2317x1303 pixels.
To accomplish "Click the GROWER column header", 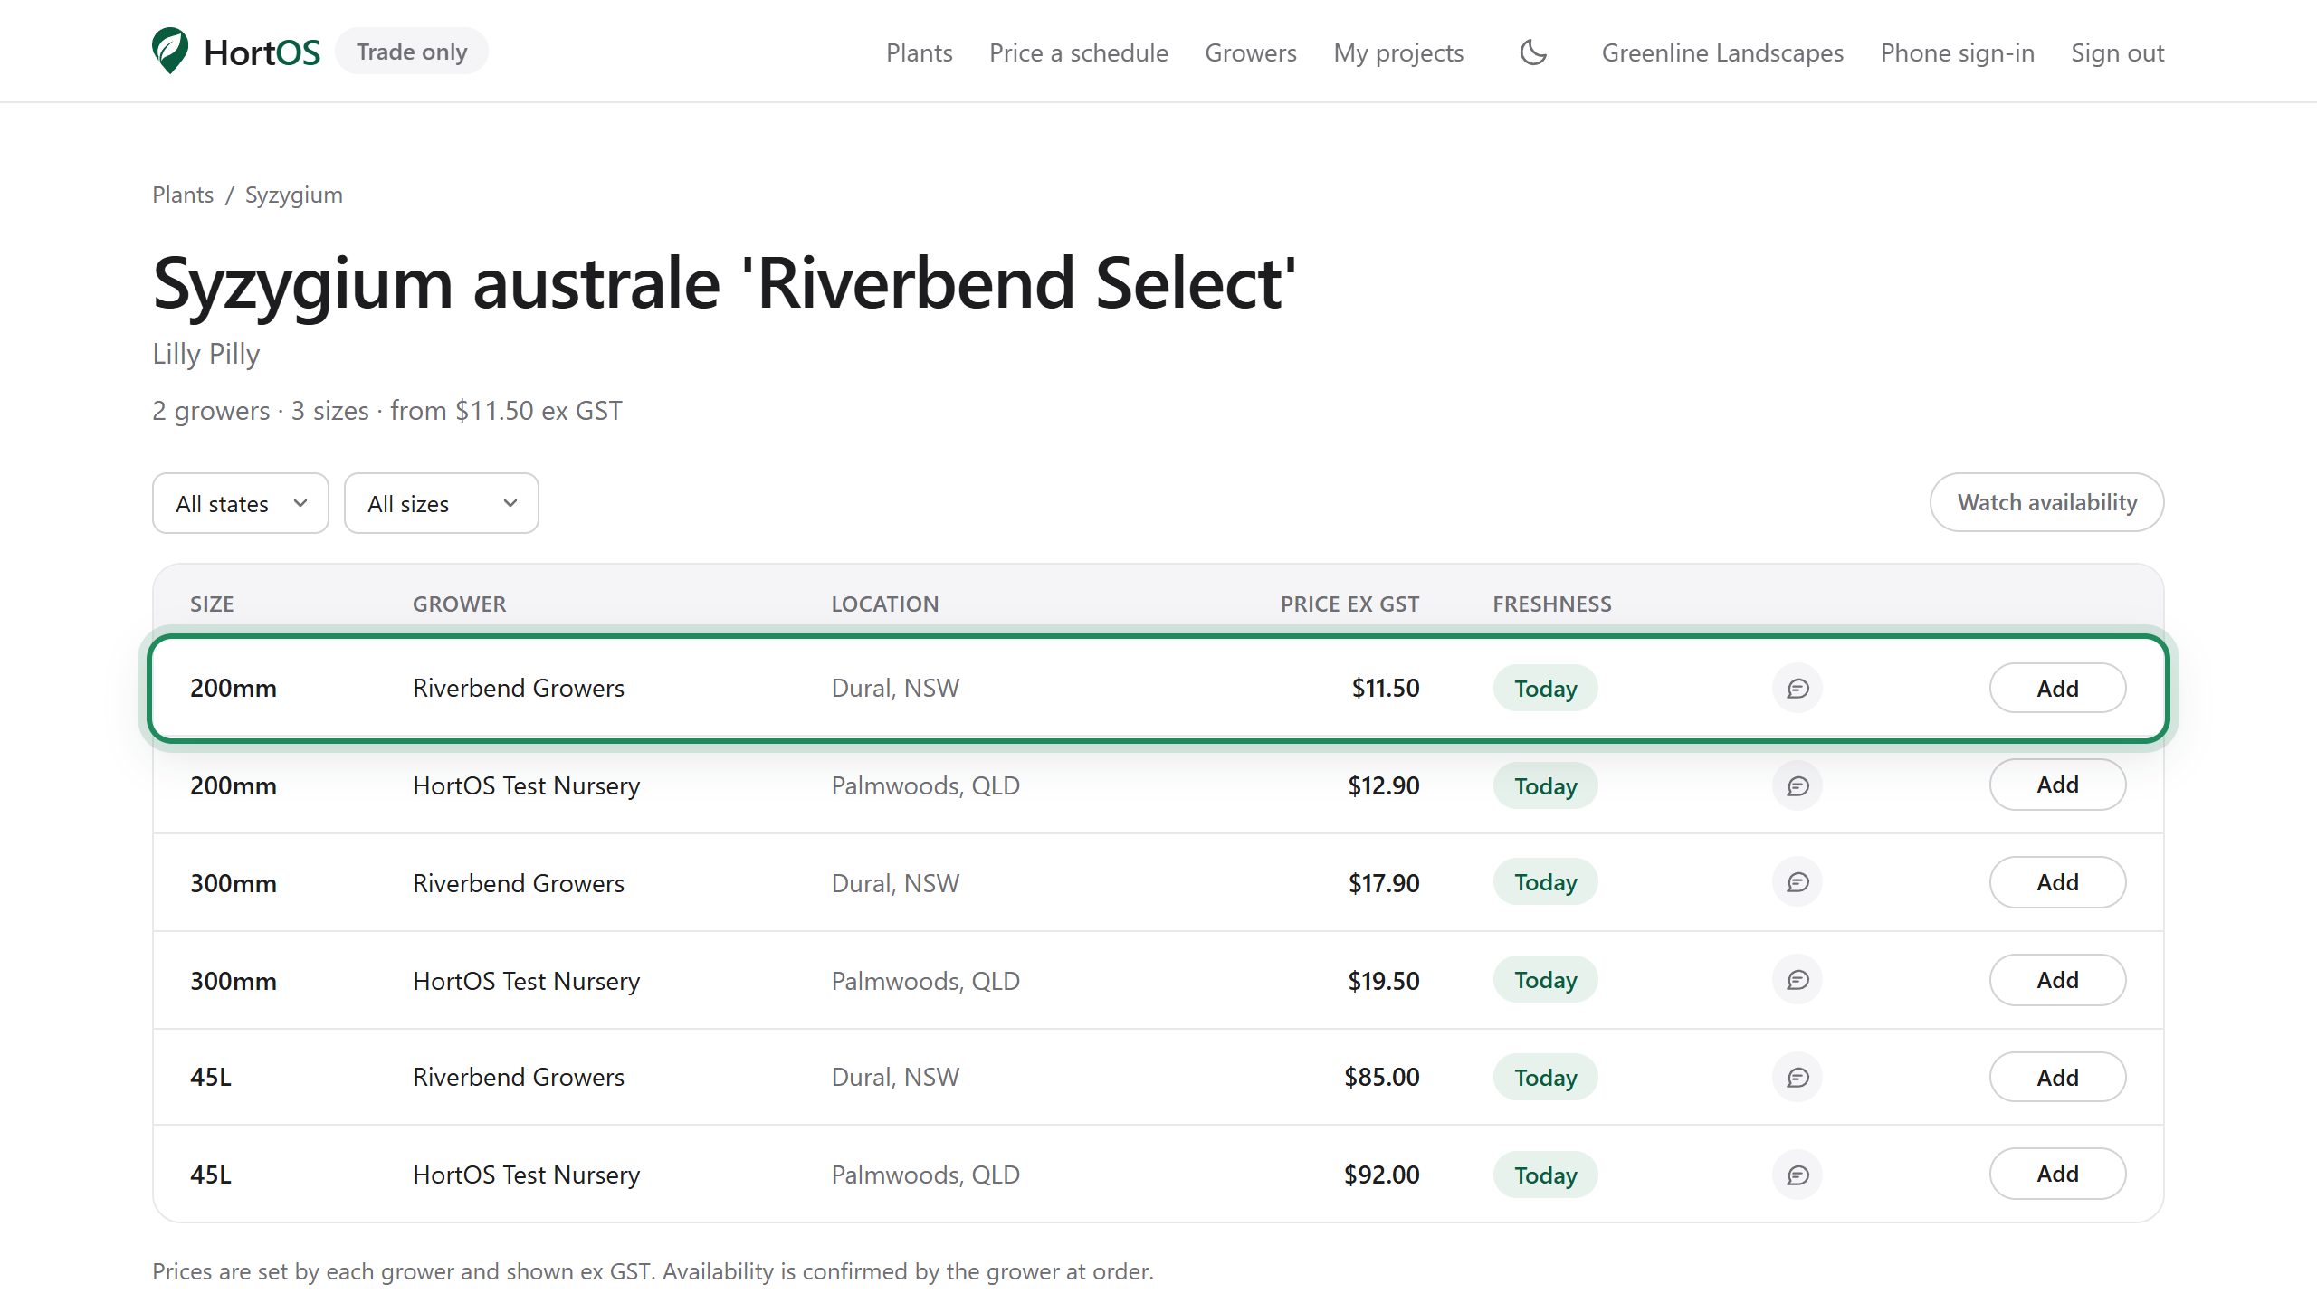I will [459, 604].
